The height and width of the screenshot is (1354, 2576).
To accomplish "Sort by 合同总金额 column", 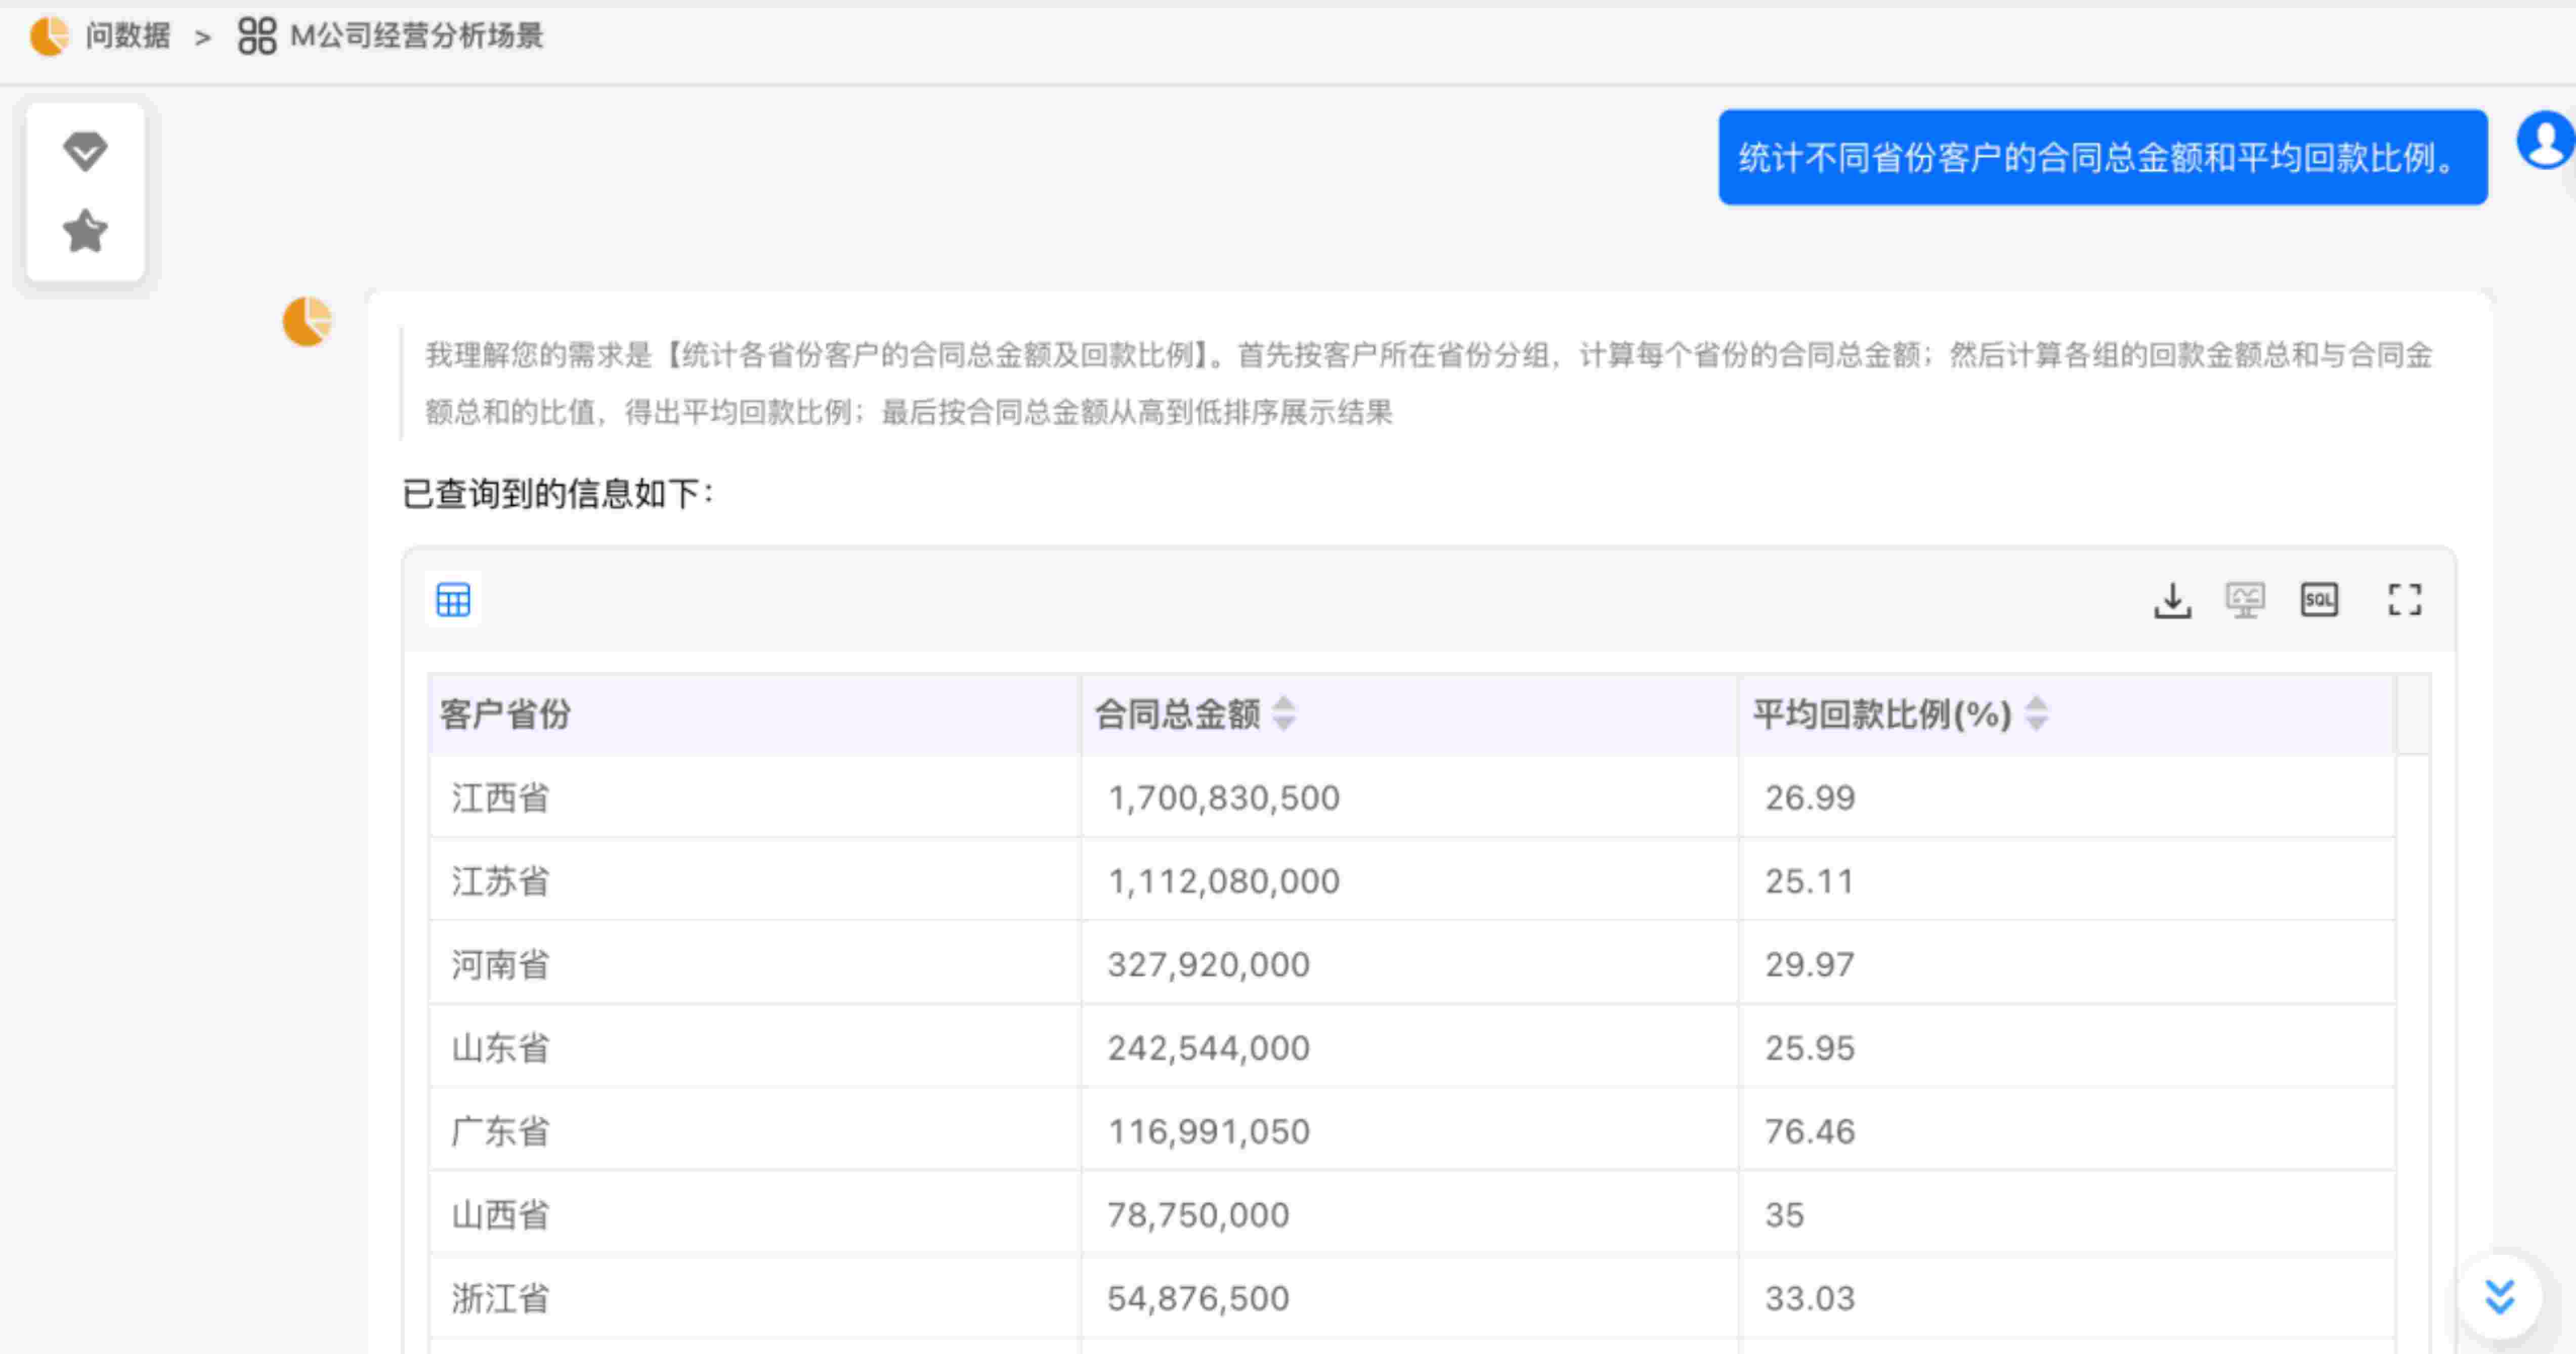I will pyautogui.click(x=1284, y=714).
